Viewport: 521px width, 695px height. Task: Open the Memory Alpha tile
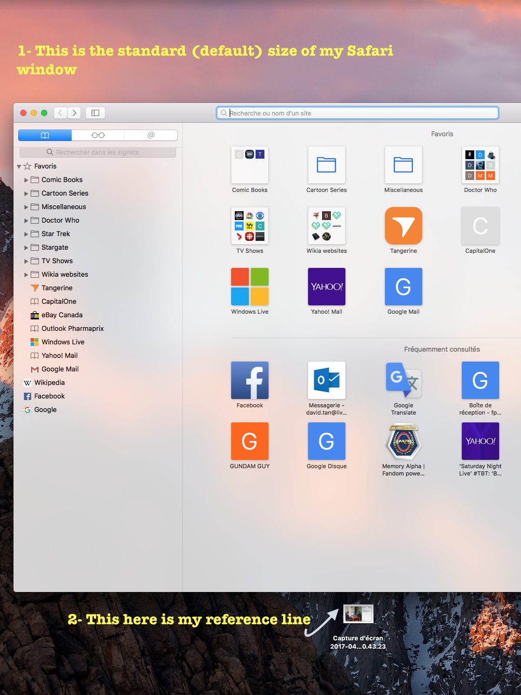tap(404, 441)
